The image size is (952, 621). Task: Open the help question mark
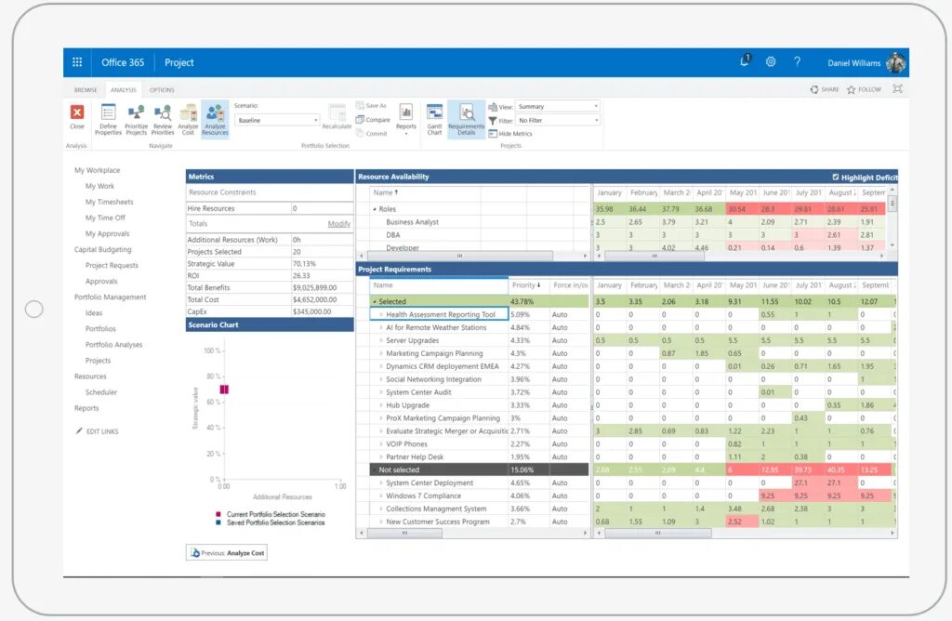[797, 62]
